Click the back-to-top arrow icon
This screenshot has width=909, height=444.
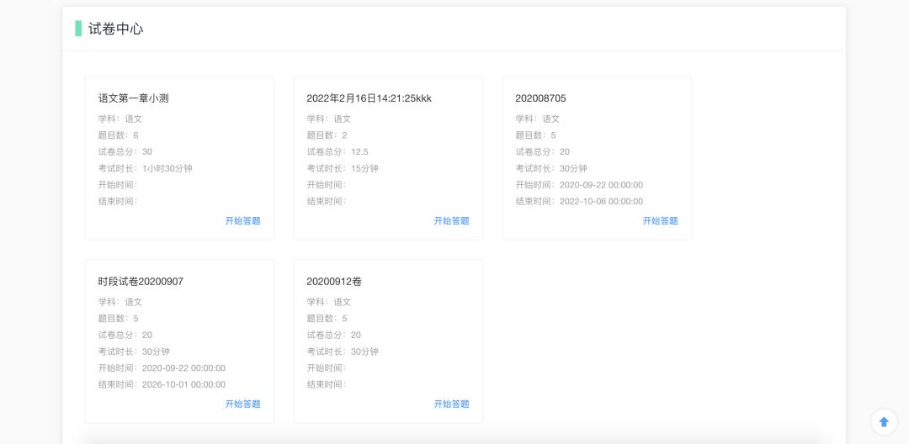[884, 422]
